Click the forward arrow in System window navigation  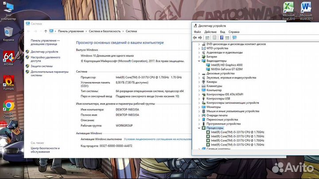[x=35, y=31]
